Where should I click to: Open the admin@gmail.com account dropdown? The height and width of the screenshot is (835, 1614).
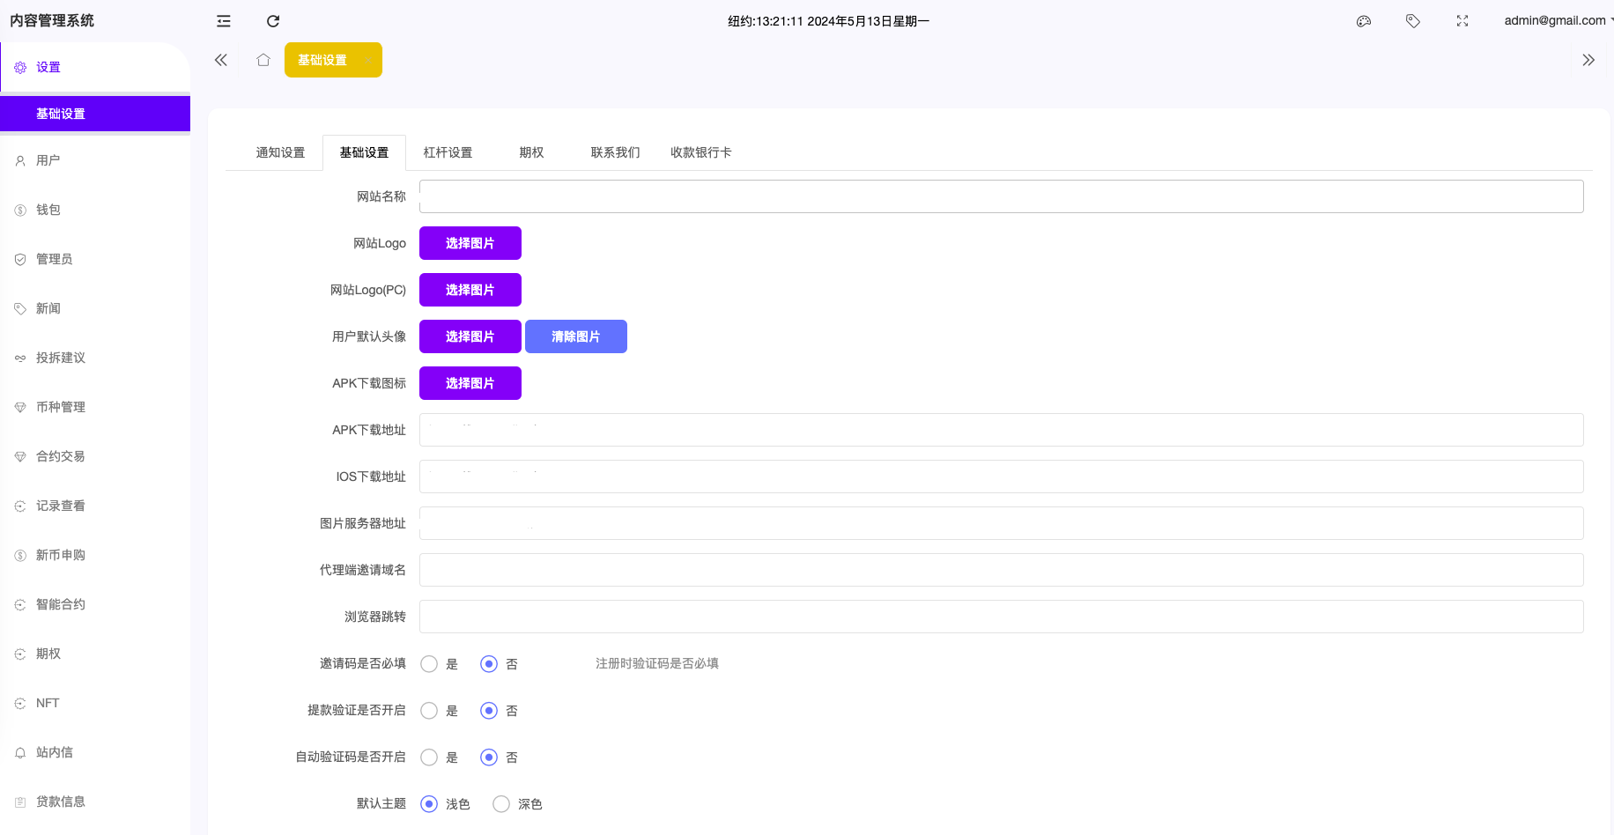point(1556,20)
